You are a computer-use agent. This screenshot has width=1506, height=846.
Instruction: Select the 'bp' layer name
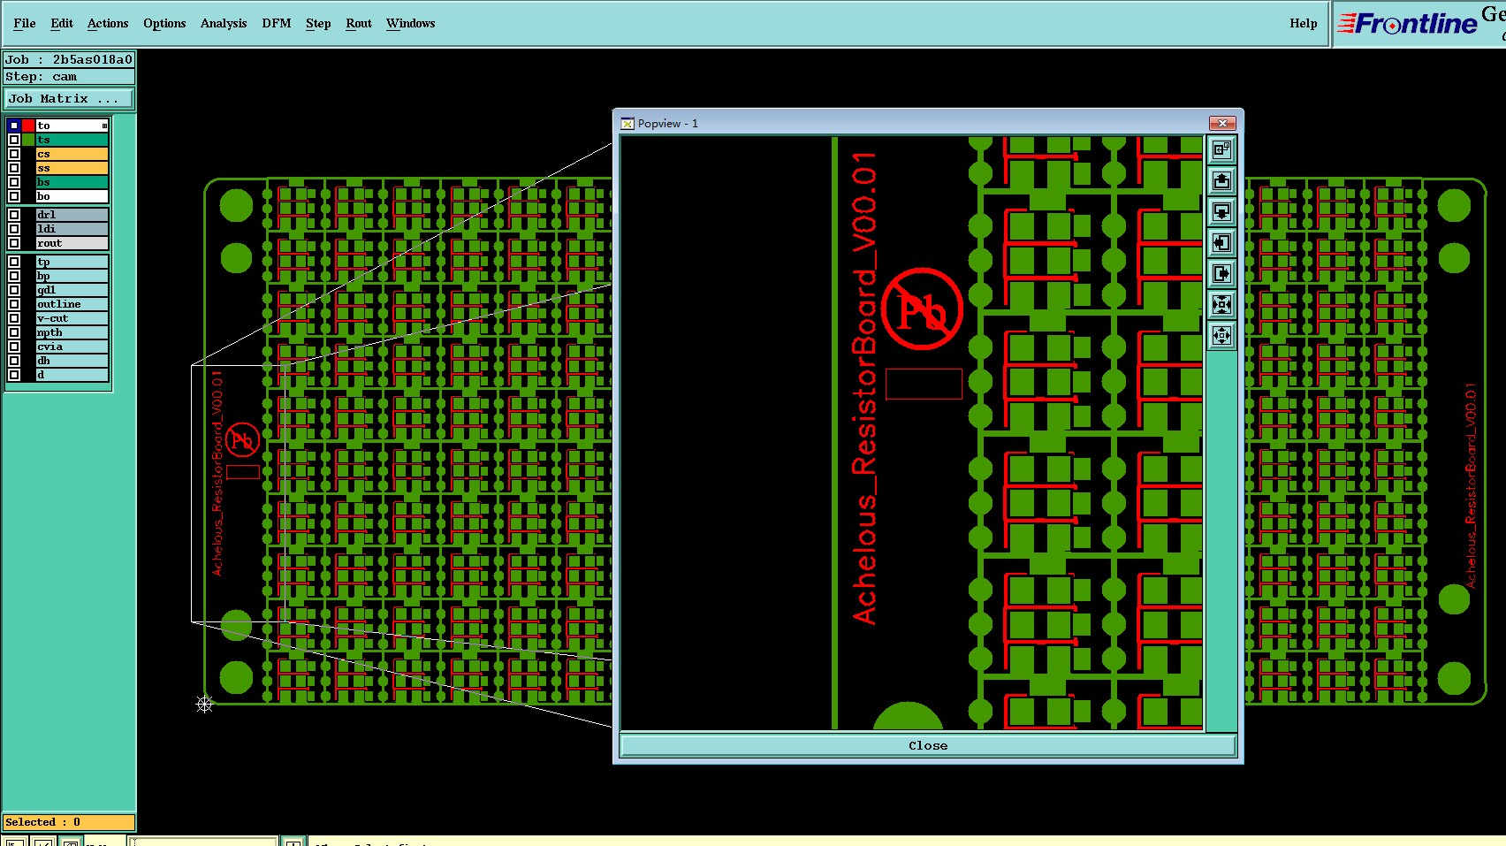tap(72, 276)
